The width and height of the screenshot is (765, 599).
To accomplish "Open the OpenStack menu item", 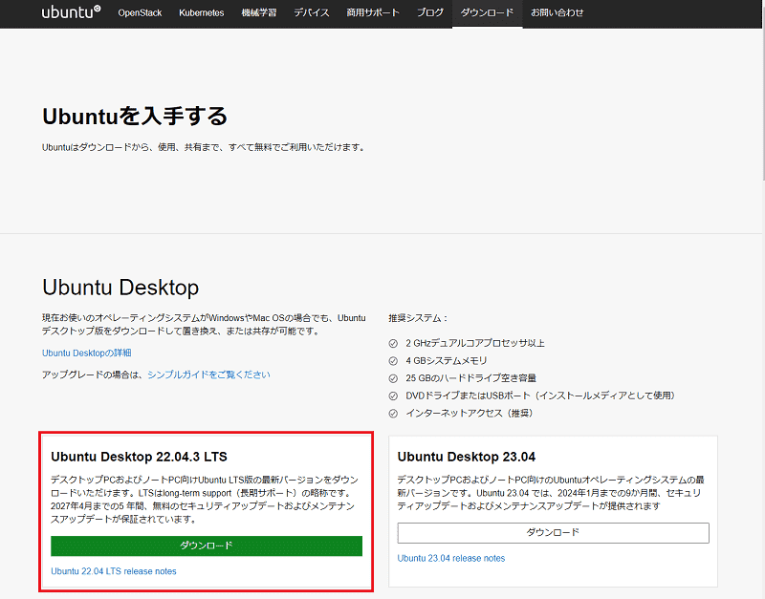I will tap(140, 12).
